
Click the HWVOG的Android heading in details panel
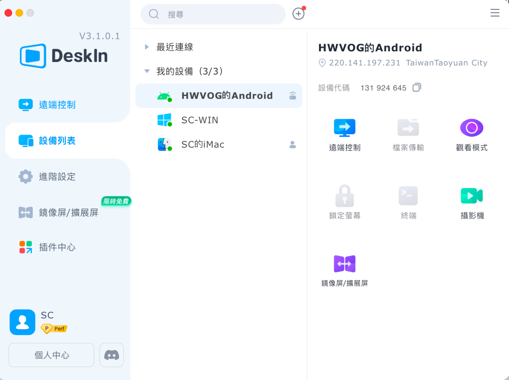[370, 48]
